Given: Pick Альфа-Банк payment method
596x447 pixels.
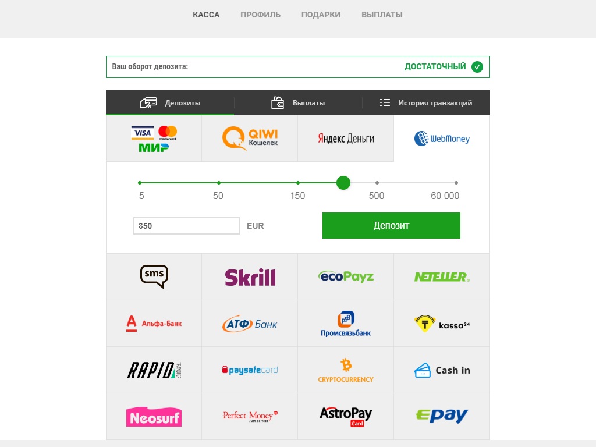Looking at the screenshot, I should 154,324.
